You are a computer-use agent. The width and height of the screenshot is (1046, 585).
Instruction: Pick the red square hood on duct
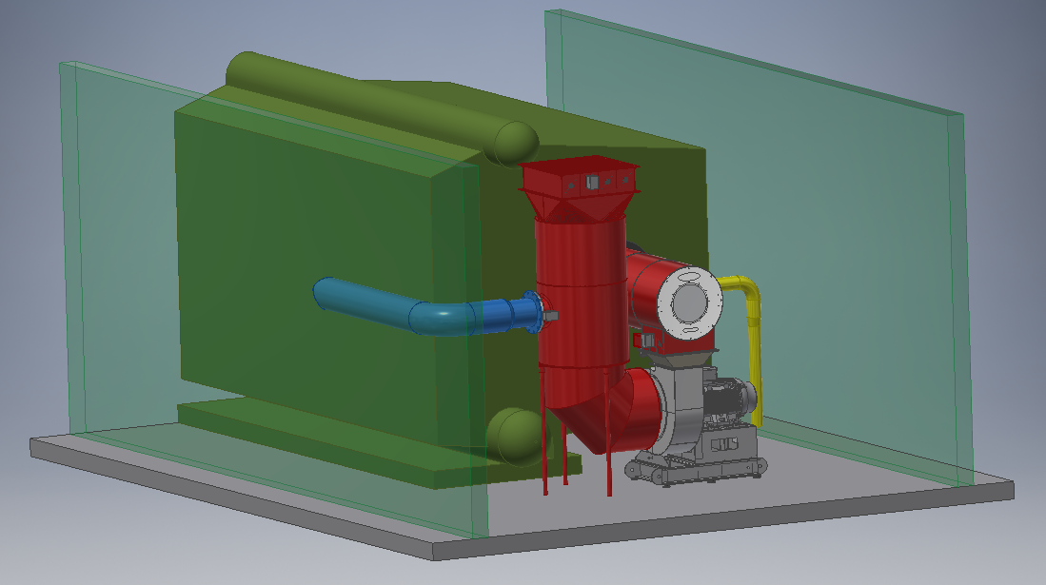click(579, 188)
